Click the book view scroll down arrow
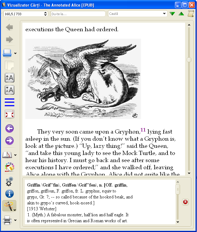 (x=189, y=173)
